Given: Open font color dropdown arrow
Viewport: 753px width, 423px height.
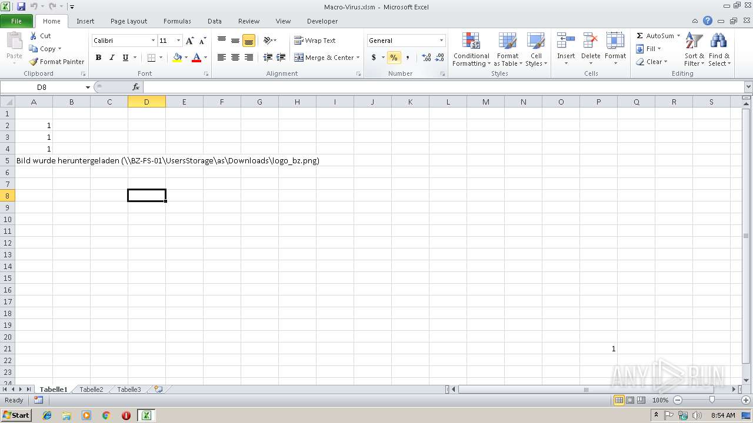Looking at the screenshot, I should [x=205, y=58].
